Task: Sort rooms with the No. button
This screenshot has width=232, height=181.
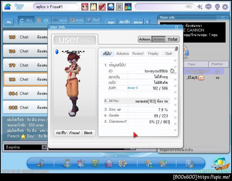Action: coord(9,22)
